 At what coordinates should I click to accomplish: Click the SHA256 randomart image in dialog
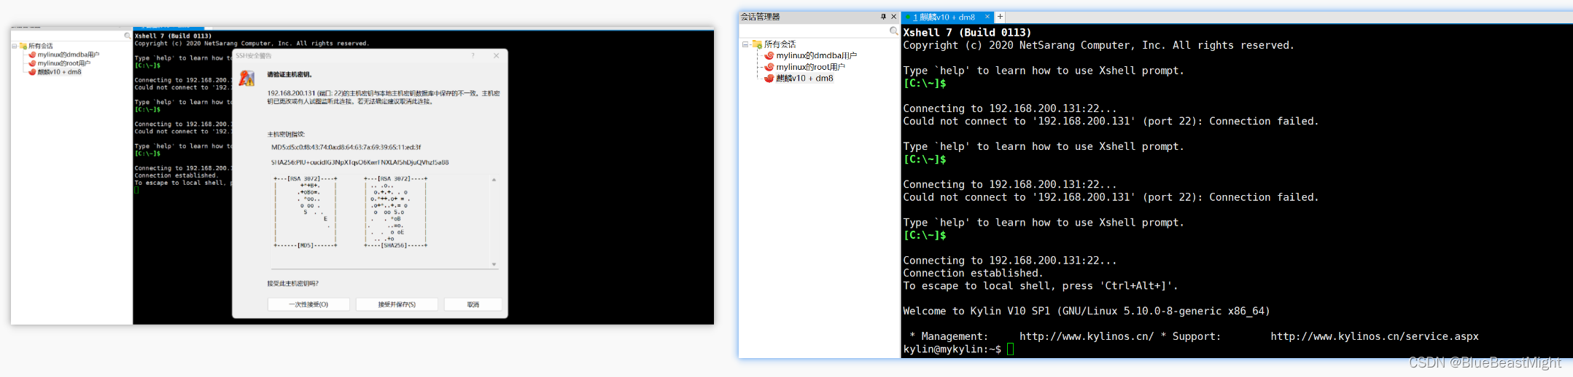pyautogui.click(x=395, y=212)
